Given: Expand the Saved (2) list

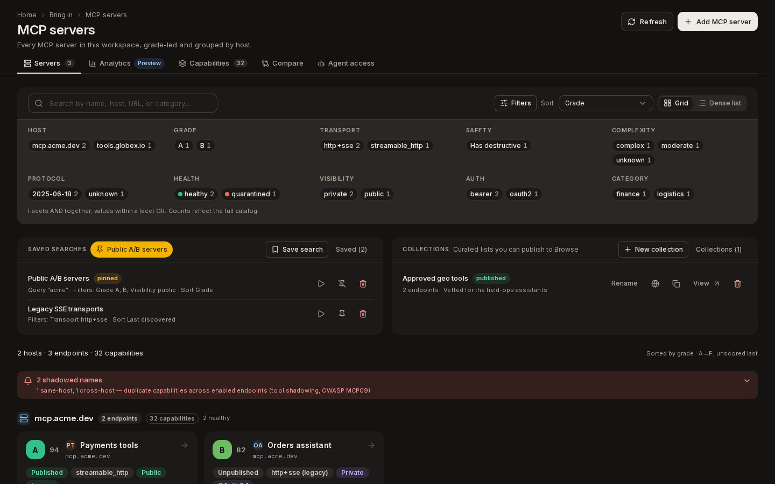Looking at the screenshot, I should click(351, 250).
